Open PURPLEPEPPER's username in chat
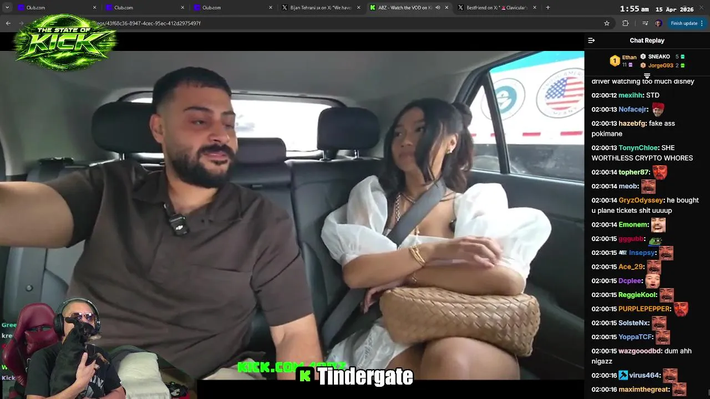Viewport: 710px width, 399px height. coord(644,309)
